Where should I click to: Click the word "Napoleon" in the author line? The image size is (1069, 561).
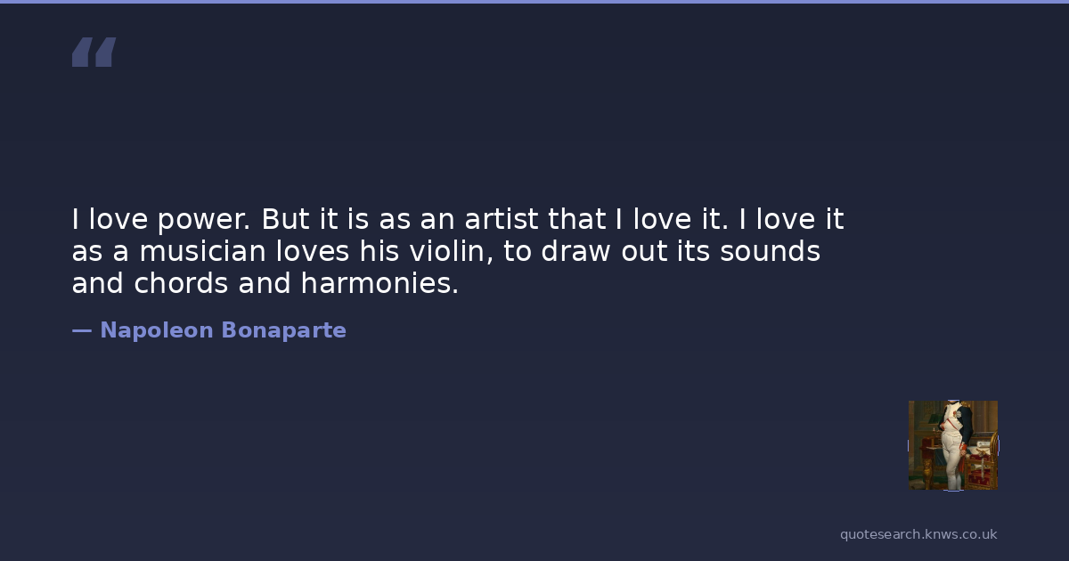pos(157,330)
